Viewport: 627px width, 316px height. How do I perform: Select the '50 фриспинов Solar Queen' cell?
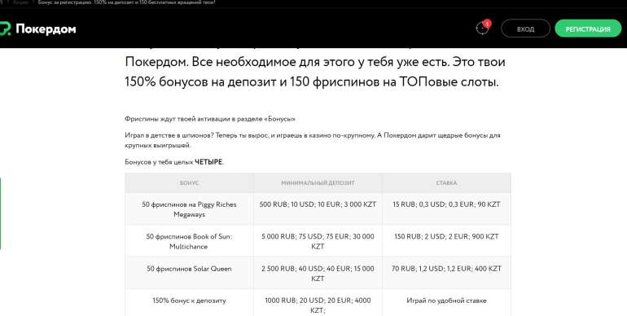189,273
